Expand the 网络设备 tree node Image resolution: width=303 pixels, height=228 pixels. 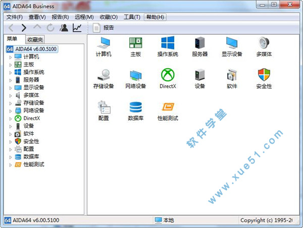[x=11, y=111]
